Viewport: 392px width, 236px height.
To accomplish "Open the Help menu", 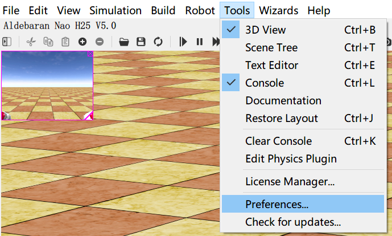I will 319,10.
